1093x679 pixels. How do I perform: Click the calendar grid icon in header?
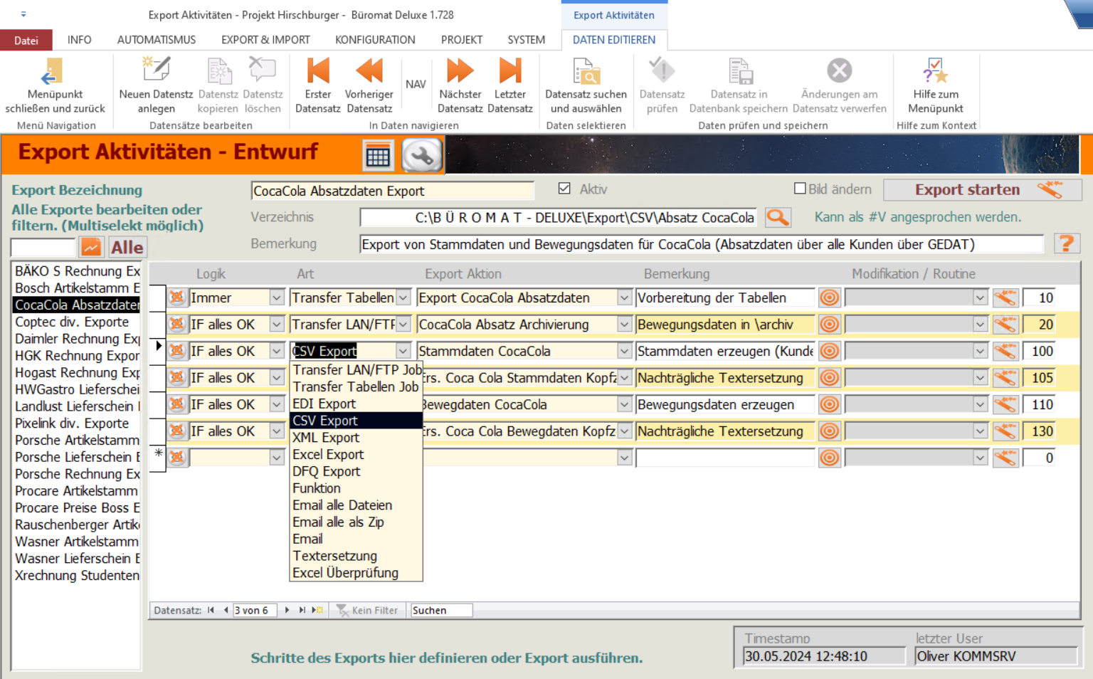(378, 156)
